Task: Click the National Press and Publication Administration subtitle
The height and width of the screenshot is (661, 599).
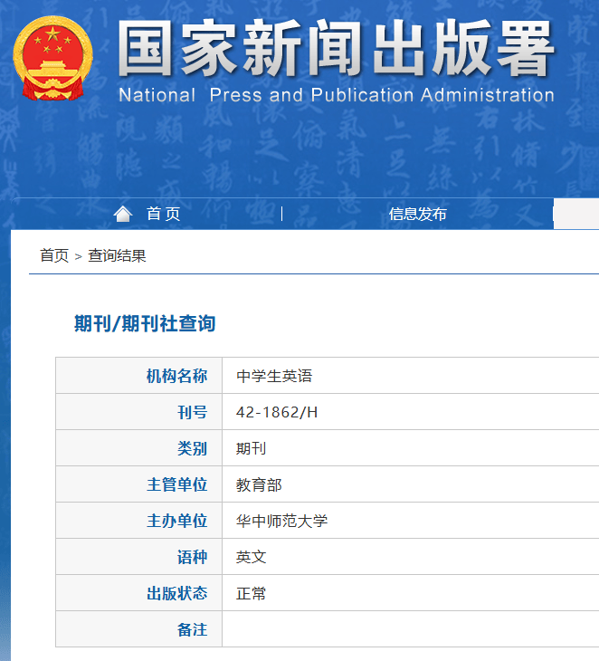Action: (x=337, y=95)
